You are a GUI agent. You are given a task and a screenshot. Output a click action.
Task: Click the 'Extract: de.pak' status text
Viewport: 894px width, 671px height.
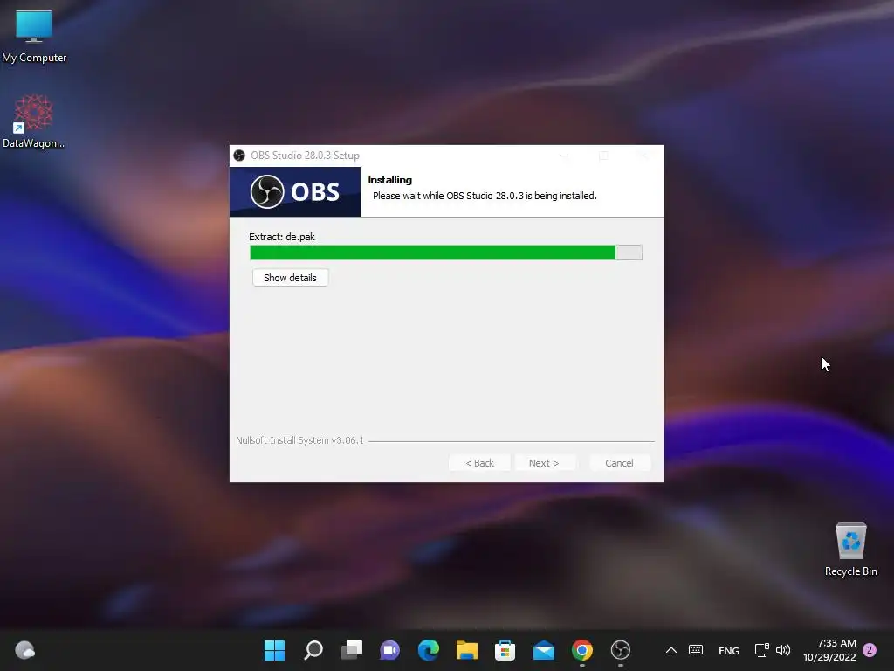point(282,237)
